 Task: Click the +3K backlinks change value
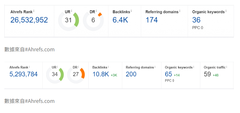[114, 75]
